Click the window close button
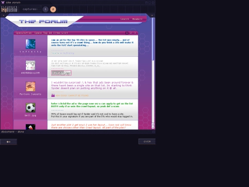 [153, 3]
